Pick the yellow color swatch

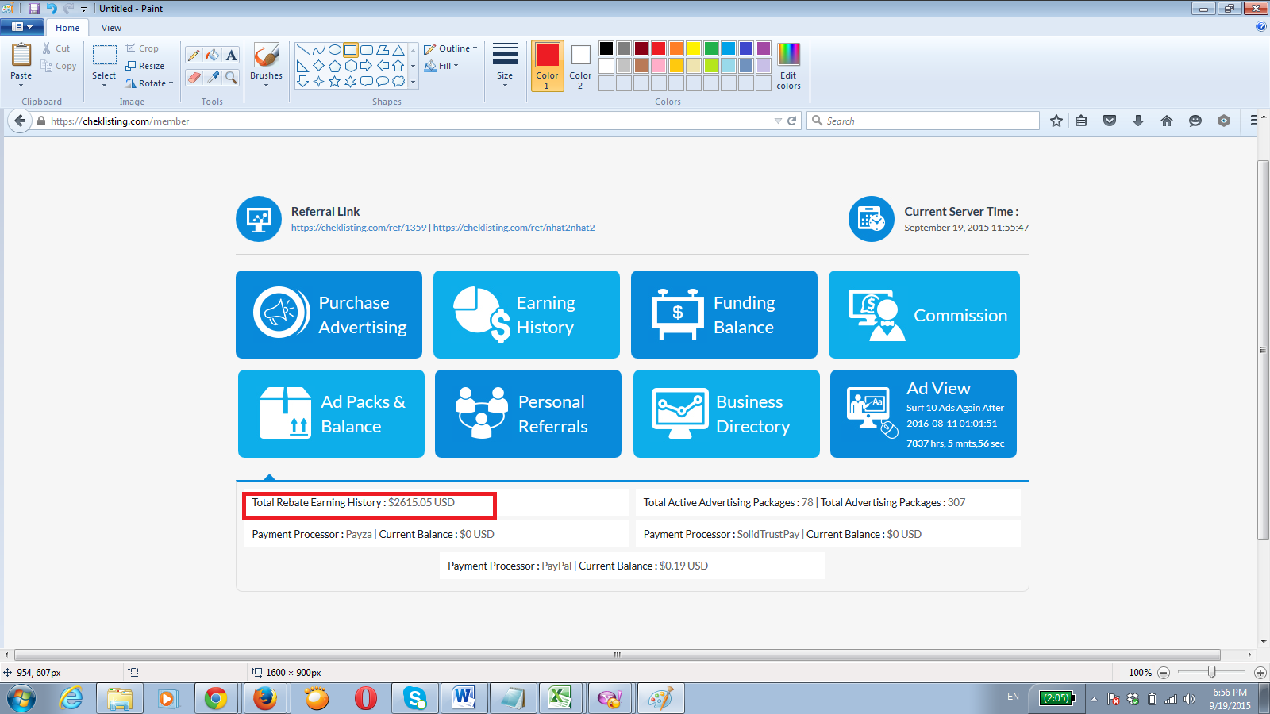pos(694,48)
